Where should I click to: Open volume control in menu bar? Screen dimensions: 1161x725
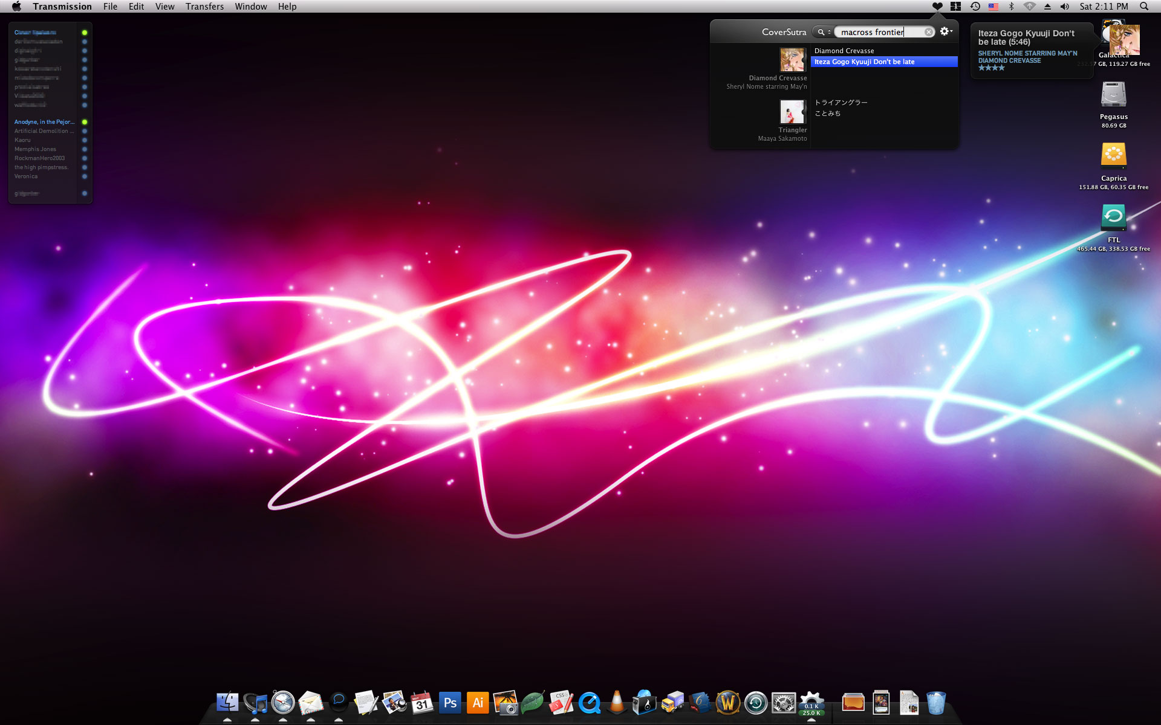(x=1065, y=6)
